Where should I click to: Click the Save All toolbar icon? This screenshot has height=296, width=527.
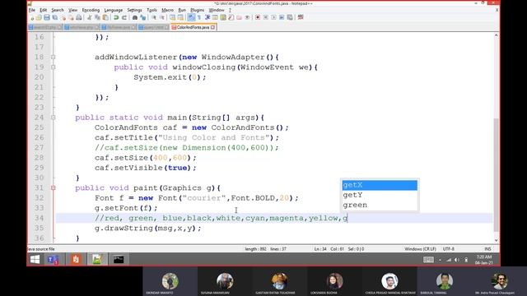(x=55, y=17)
